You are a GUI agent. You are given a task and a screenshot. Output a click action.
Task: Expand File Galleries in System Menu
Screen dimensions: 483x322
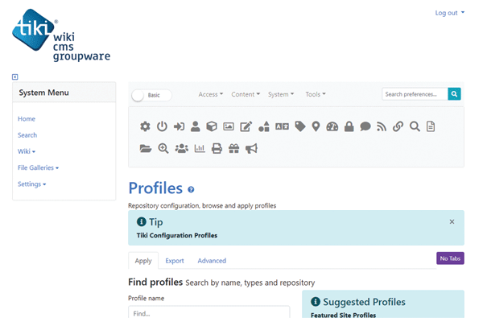[x=38, y=167]
